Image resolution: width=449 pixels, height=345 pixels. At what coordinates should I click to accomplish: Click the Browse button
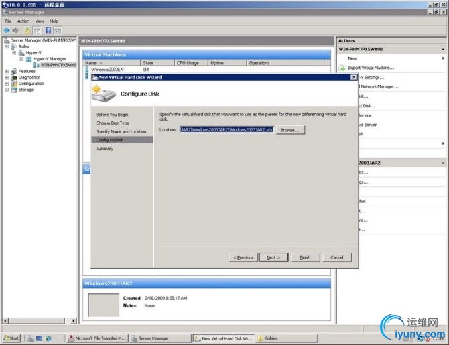pyautogui.click(x=290, y=130)
